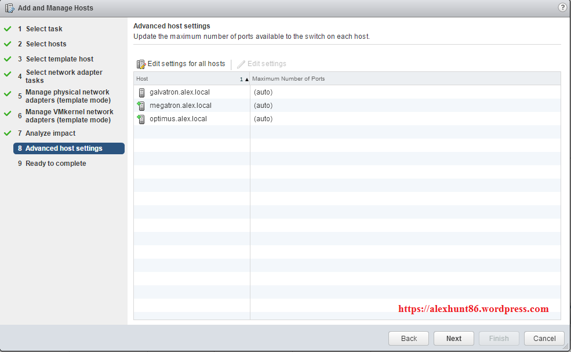Open step 3 Select template host
This screenshot has height=352, width=571.
point(59,59)
